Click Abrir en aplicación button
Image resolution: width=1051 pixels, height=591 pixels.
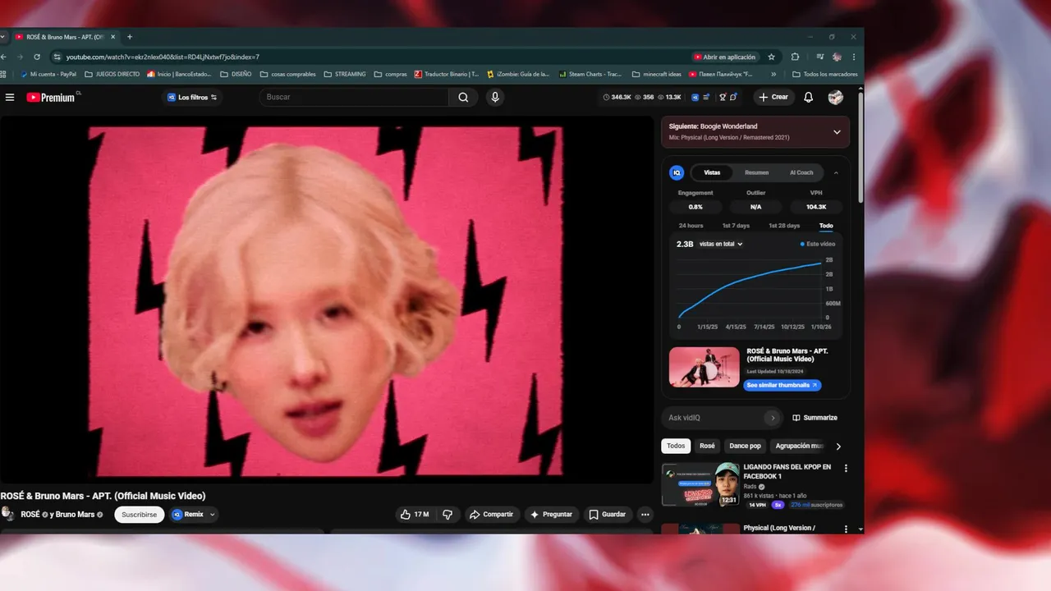tap(724, 57)
